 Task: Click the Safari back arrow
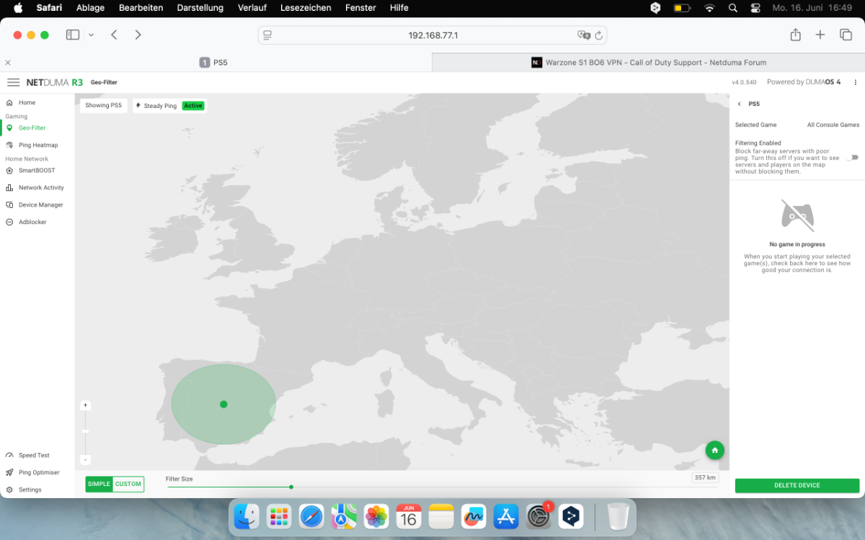pyautogui.click(x=114, y=35)
